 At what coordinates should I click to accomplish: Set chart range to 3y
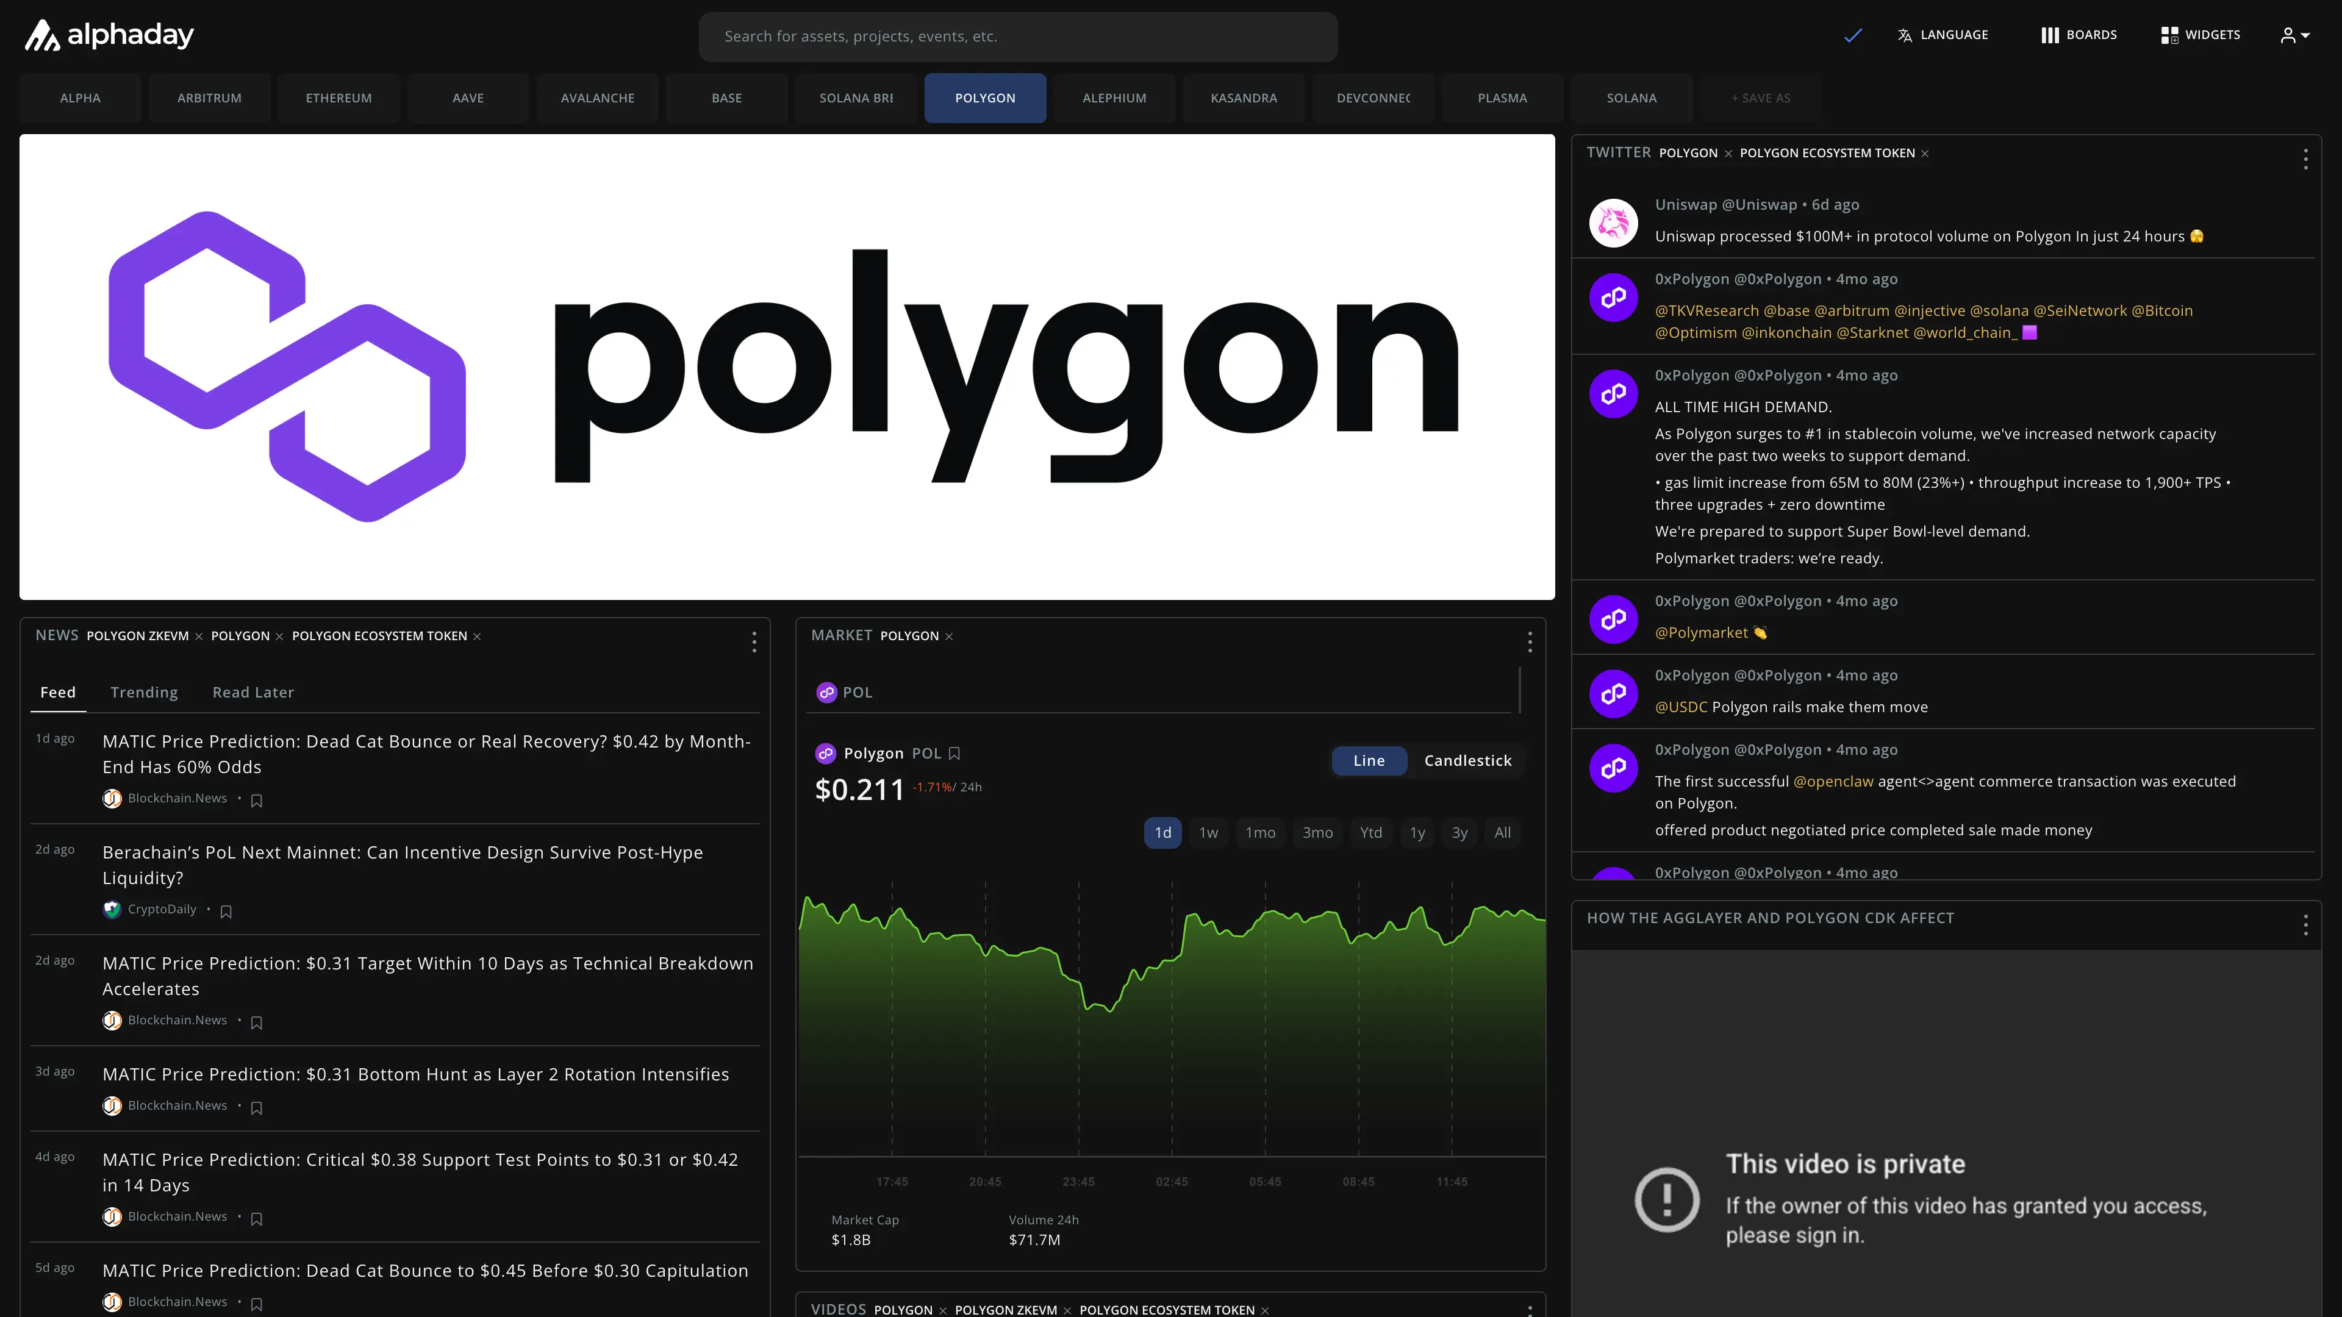(1459, 832)
